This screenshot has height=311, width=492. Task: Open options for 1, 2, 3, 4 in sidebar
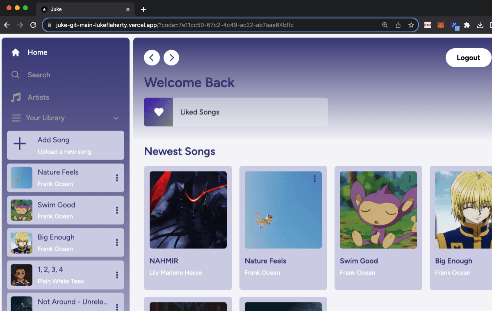coord(117,275)
